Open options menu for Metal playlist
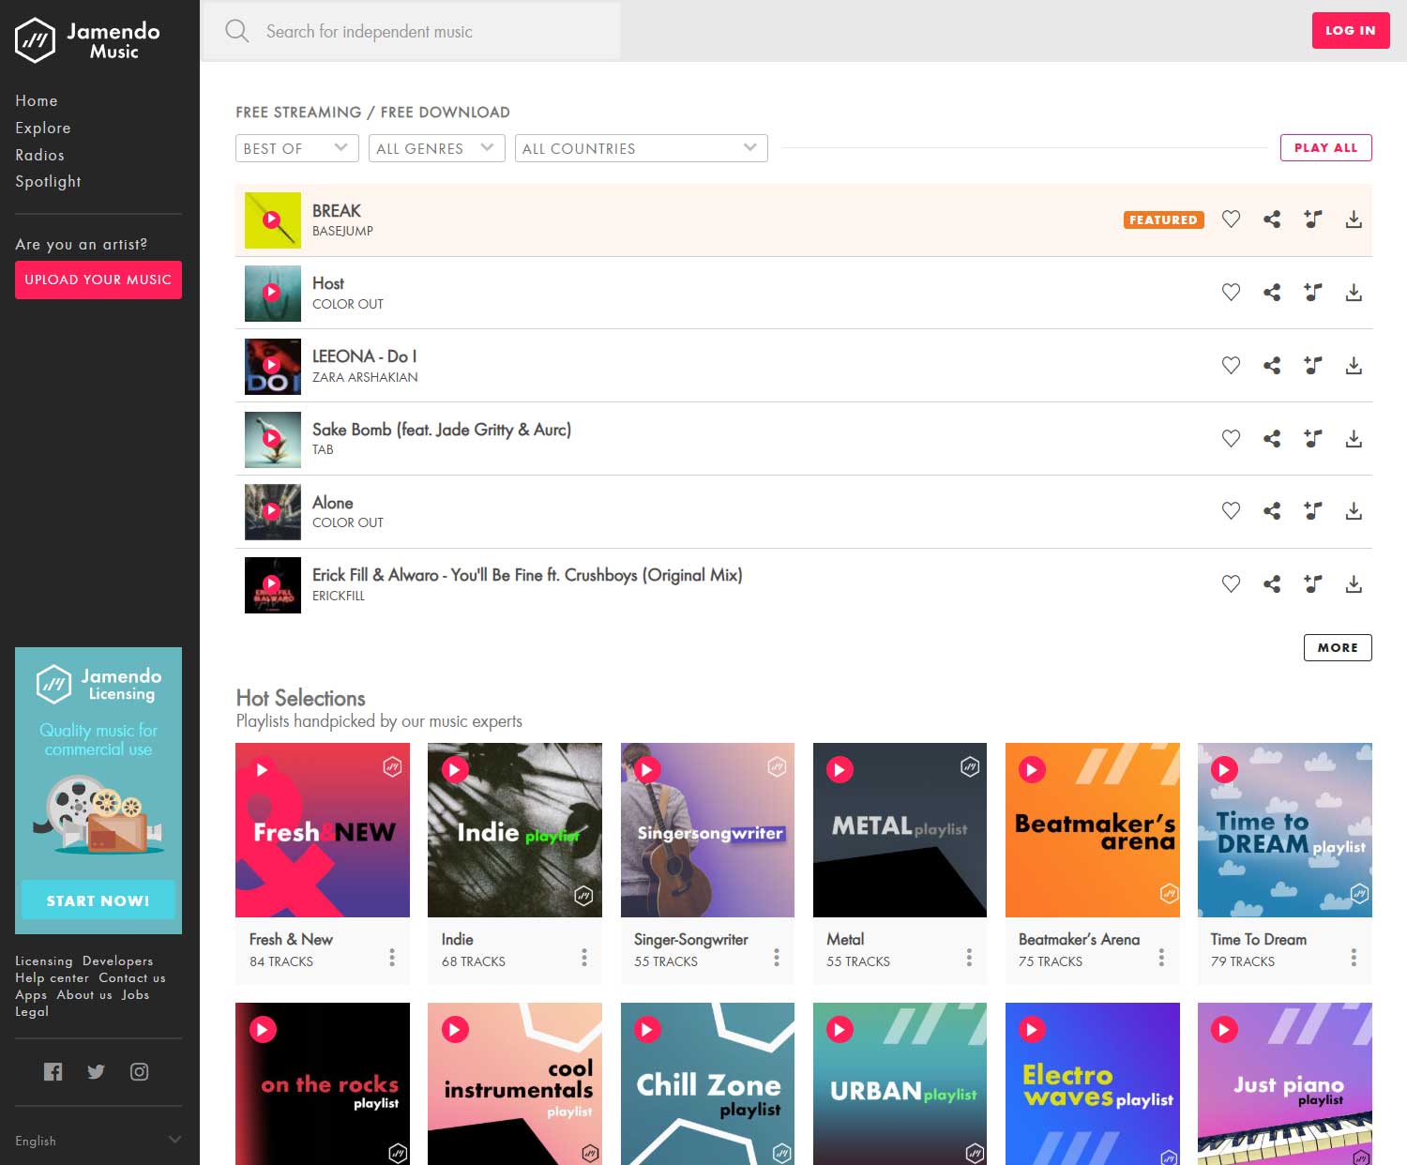Viewport: 1407px width, 1165px height. 969,957
